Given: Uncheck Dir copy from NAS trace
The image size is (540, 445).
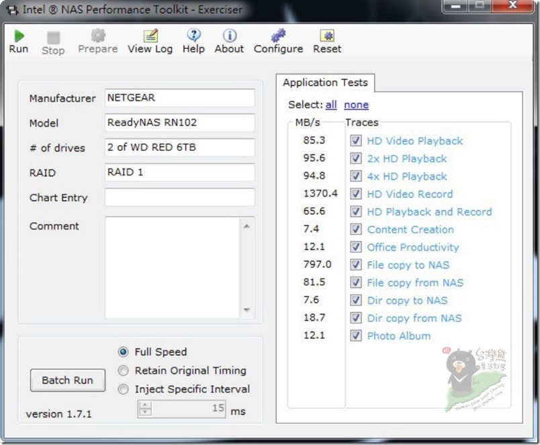Looking at the screenshot, I should pos(356,318).
